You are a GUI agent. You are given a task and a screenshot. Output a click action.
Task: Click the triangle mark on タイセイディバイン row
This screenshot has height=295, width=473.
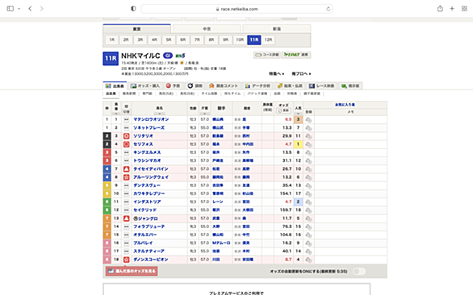pyautogui.click(x=127, y=169)
